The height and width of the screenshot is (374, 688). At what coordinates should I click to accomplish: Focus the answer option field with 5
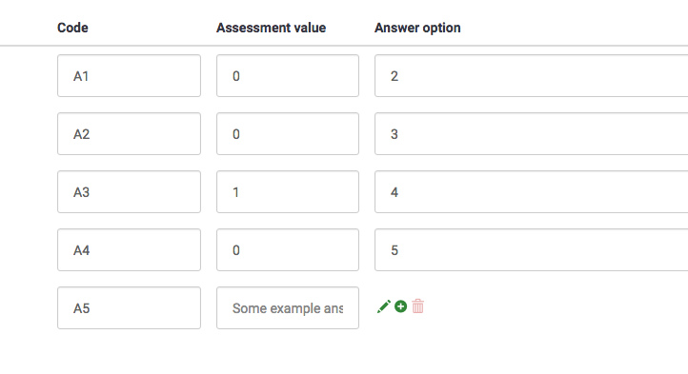click(x=532, y=250)
